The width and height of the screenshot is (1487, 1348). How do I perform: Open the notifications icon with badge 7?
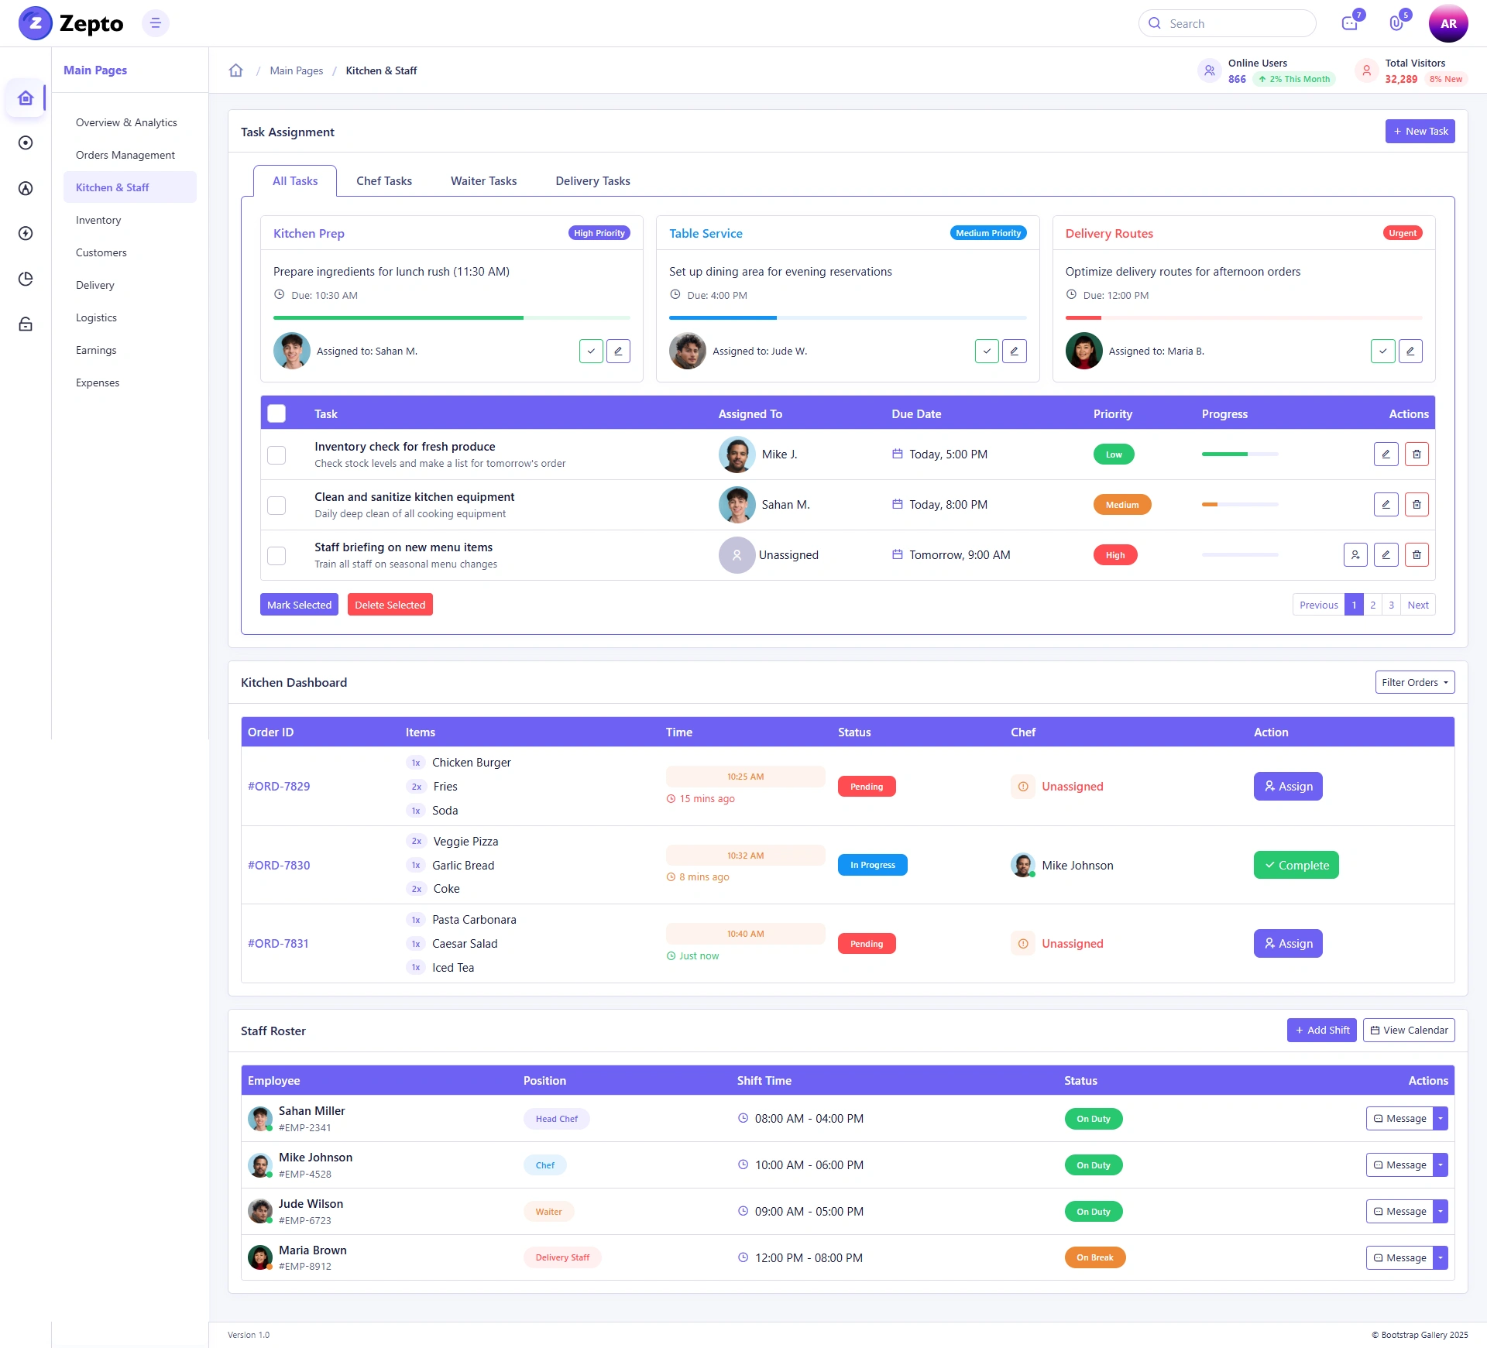click(x=1350, y=23)
